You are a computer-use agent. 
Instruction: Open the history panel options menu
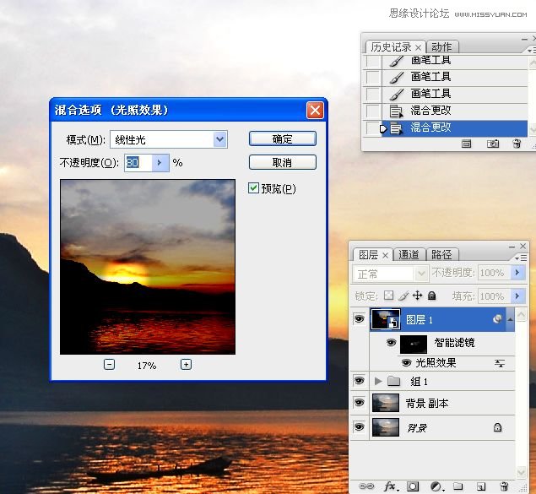click(x=531, y=51)
